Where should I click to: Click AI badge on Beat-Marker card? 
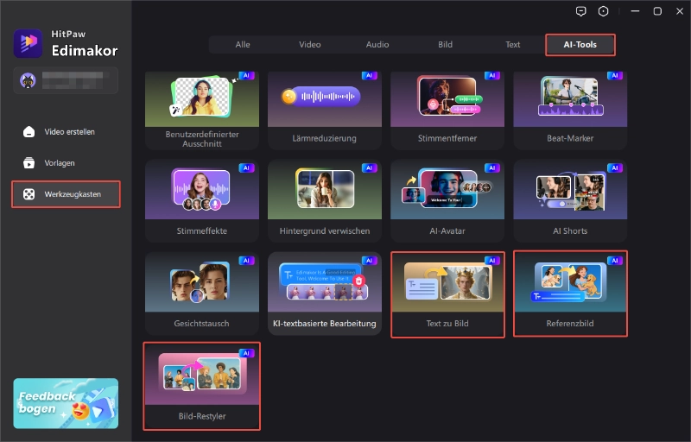(615, 75)
